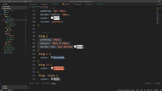Click the #e77f67 color swatch on line 53

[x=52, y=68]
